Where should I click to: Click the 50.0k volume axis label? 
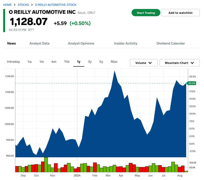[x=192, y=167]
